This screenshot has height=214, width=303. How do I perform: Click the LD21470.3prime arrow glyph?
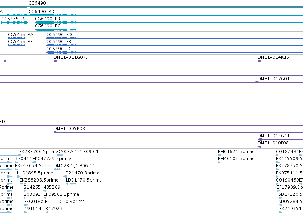point(65,177)
